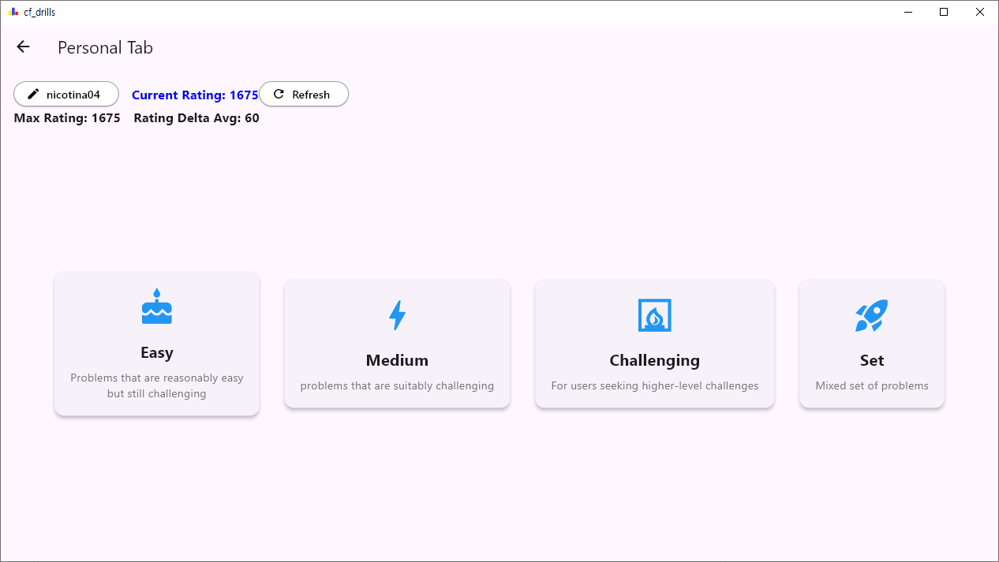Image resolution: width=999 pixels, height=562 pixels.
Task: Click the Max Rating: 1675 label
Action: pos(67,118)
